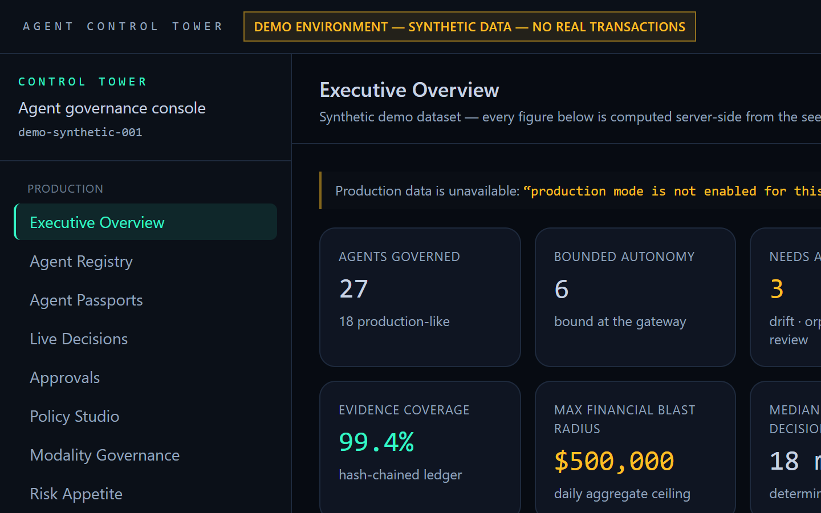The image size is (821, 513).
Task: Click the '18 production-like' caption
Action: click(394, 321)
